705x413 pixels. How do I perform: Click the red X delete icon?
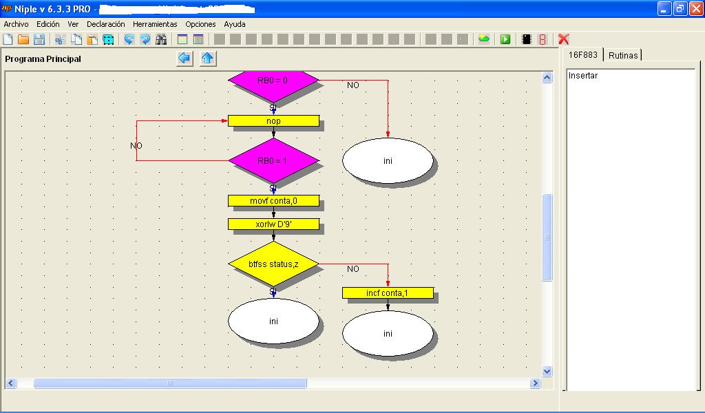[563, 39]
